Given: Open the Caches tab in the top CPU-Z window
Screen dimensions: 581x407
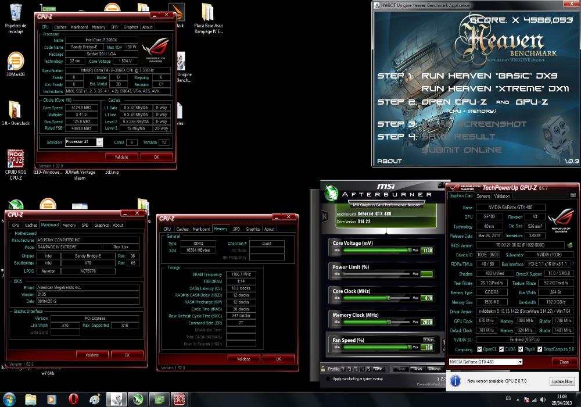Looking at the screenshot, I should [x=60, y=27].
